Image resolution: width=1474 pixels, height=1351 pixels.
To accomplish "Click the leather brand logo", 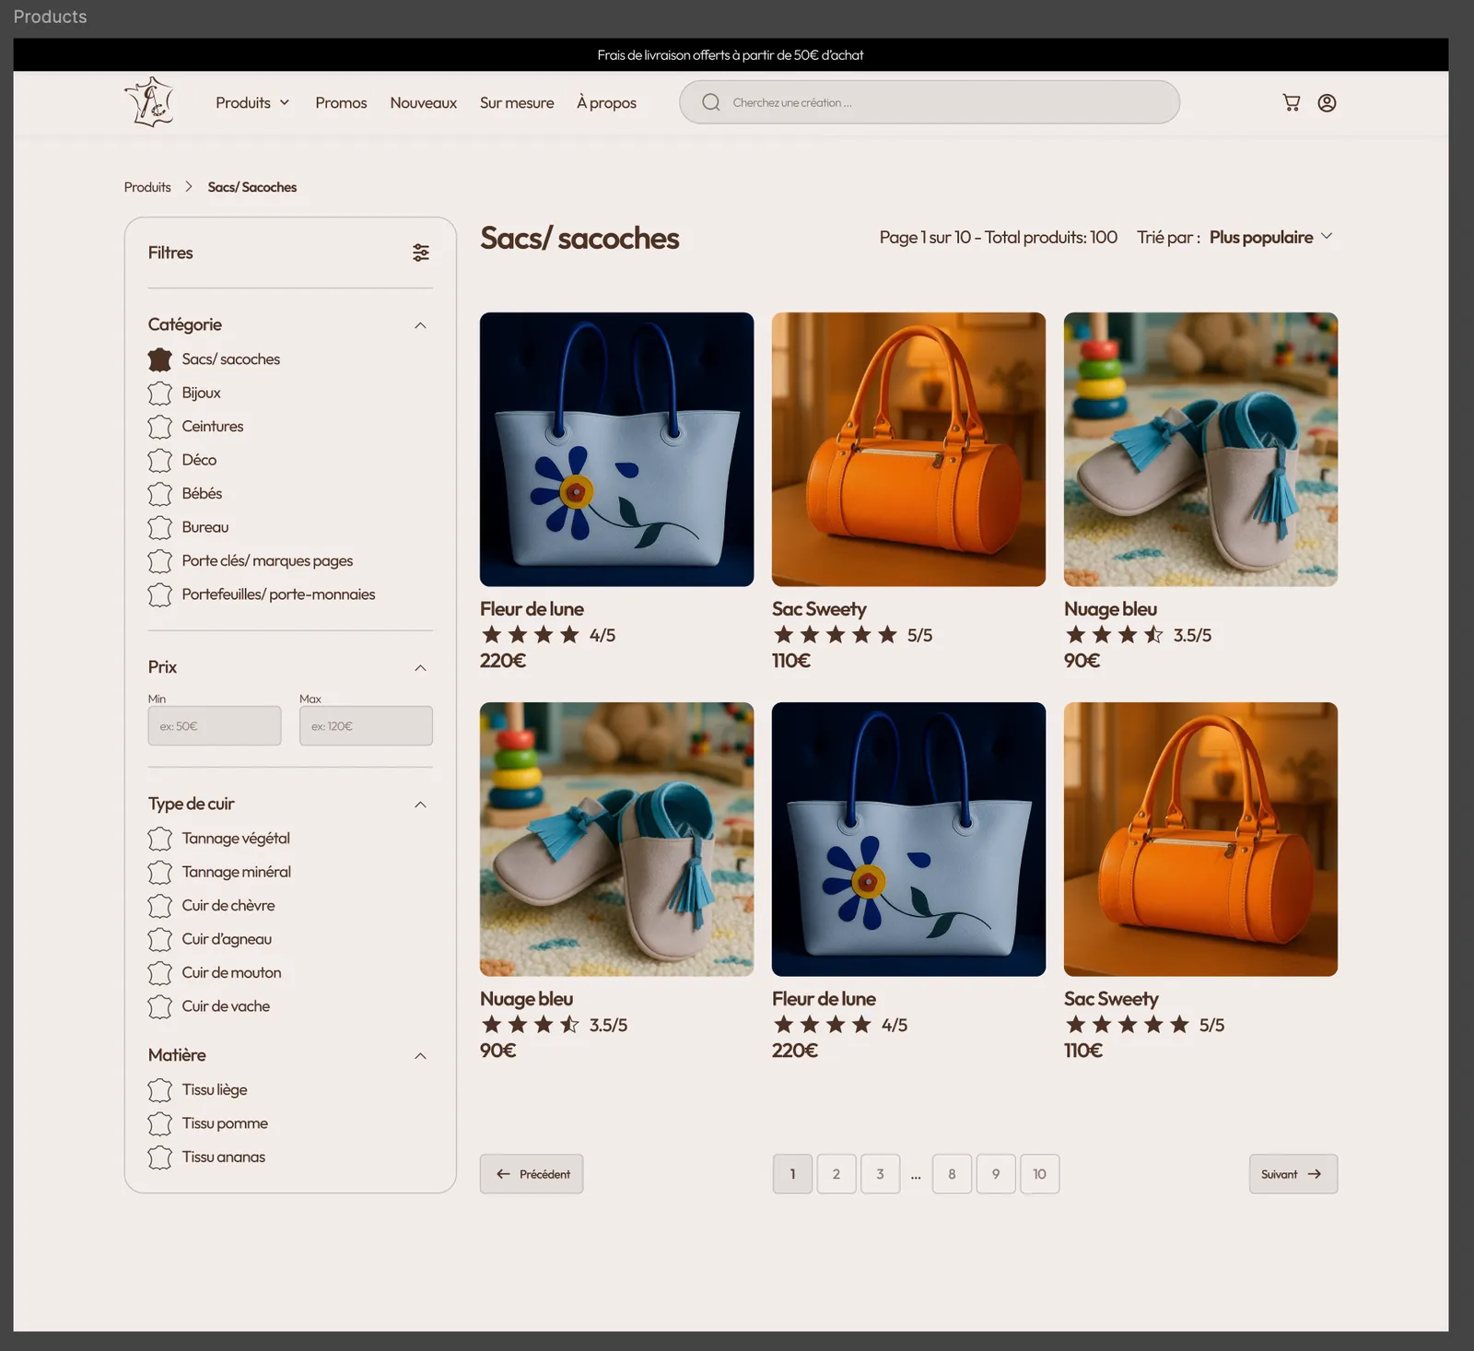I will click(x=149, y=101).
